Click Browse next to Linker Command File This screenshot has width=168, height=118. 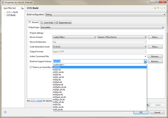[x=155, y=56]
